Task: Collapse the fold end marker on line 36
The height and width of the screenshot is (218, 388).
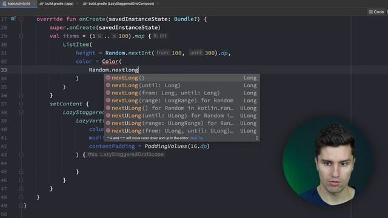Action: coord(21,96)
